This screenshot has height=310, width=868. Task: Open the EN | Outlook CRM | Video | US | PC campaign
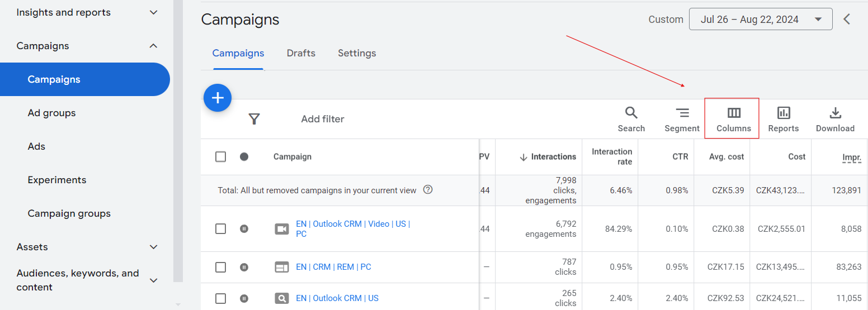tap(353, 228)
